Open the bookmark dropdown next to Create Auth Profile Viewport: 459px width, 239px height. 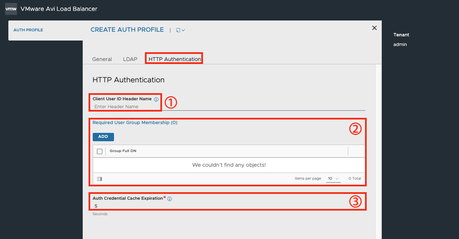(x=180, y=30)
